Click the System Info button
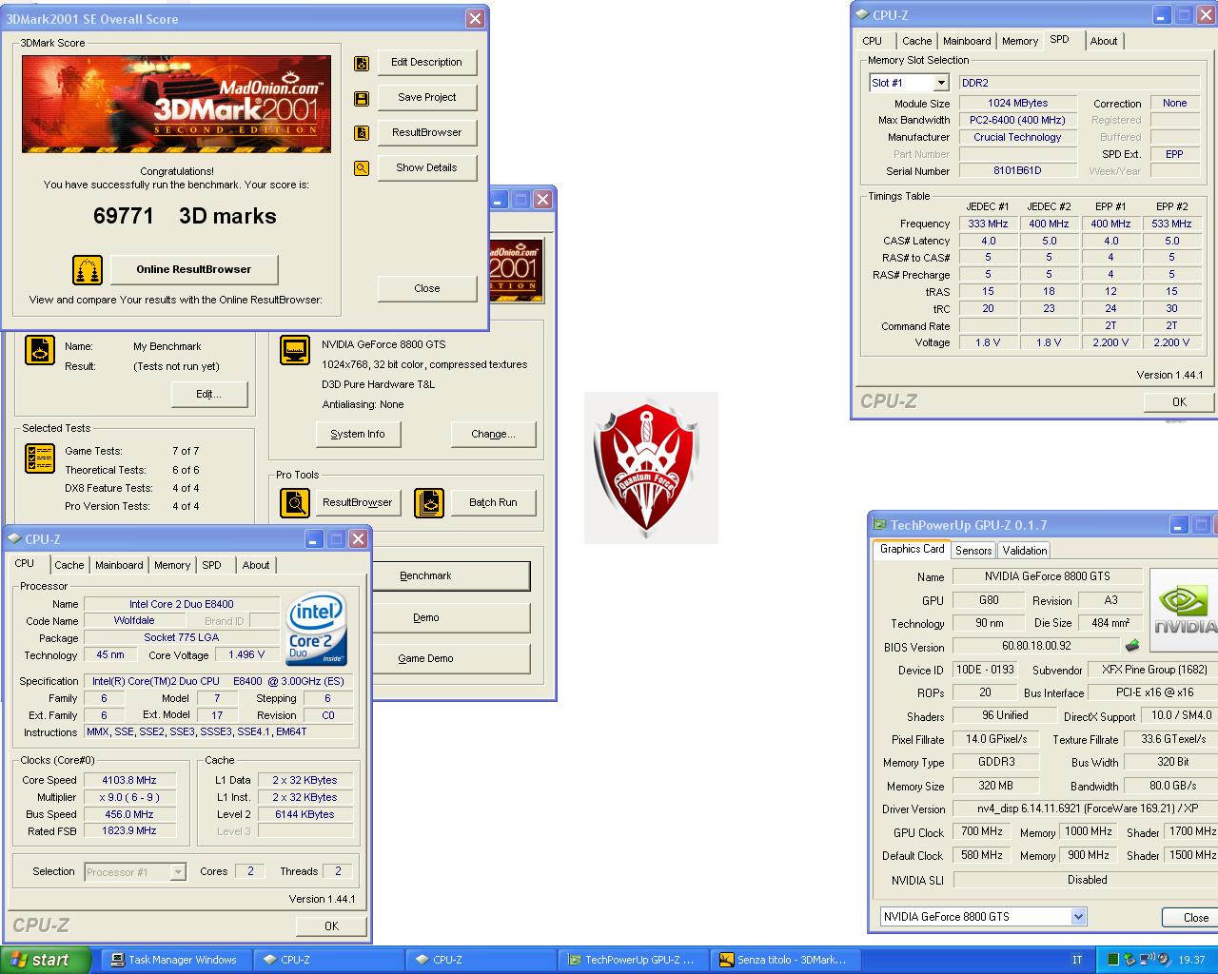The image size is (1218, 974). point(358,435)
